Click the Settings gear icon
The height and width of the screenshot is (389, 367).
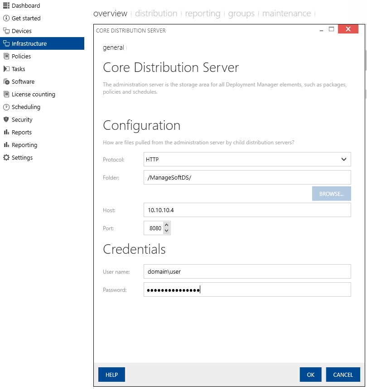click(6, 157)
